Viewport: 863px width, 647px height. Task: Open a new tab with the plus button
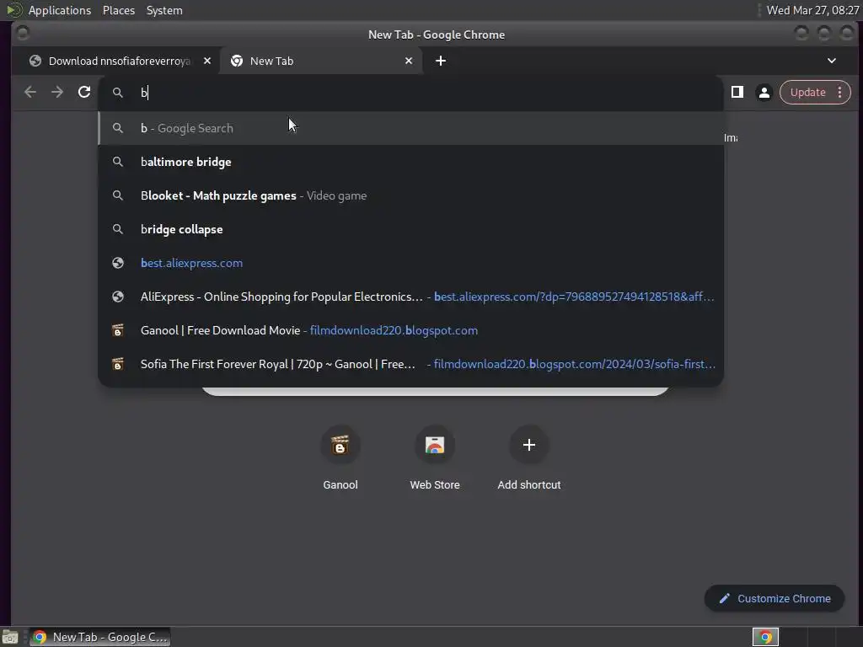(441, 61)
